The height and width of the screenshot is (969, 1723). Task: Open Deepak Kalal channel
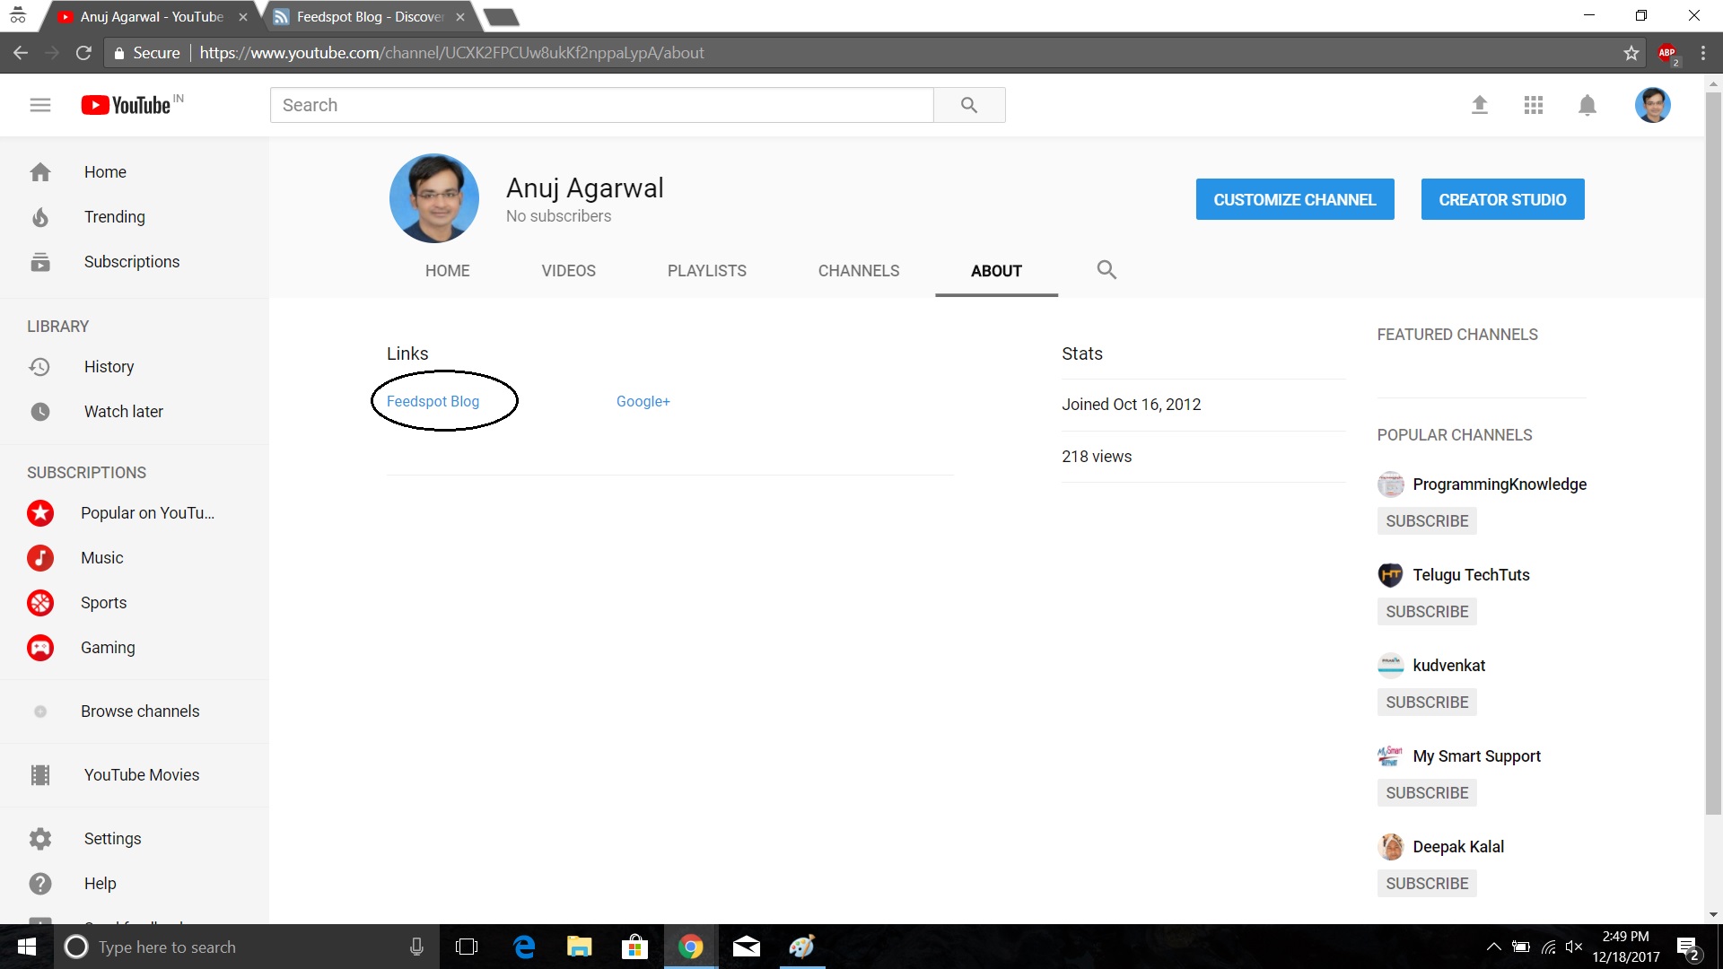tap(1458, 847)
